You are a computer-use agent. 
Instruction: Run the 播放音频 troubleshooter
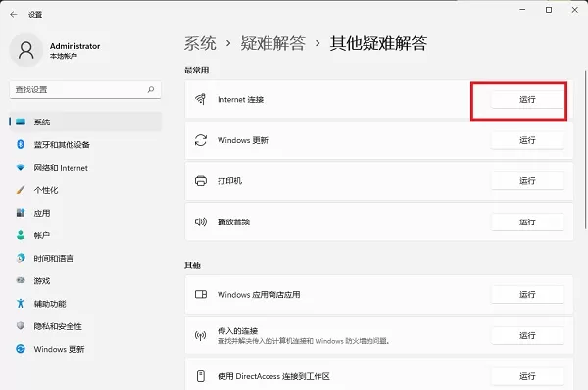(x=527, y=222)
